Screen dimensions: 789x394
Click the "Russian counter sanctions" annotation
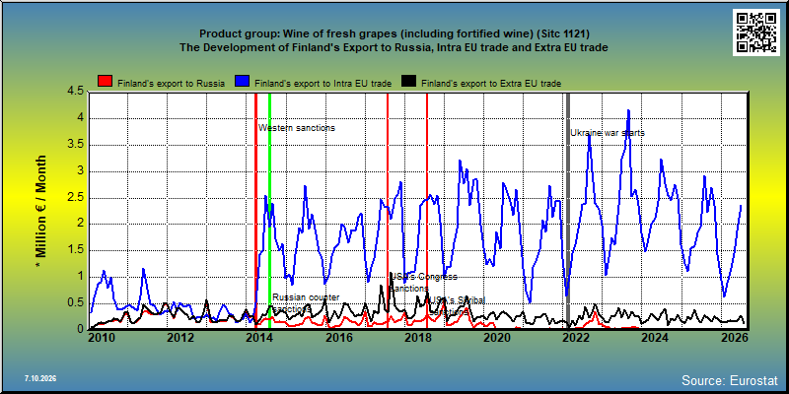(306, 303)
